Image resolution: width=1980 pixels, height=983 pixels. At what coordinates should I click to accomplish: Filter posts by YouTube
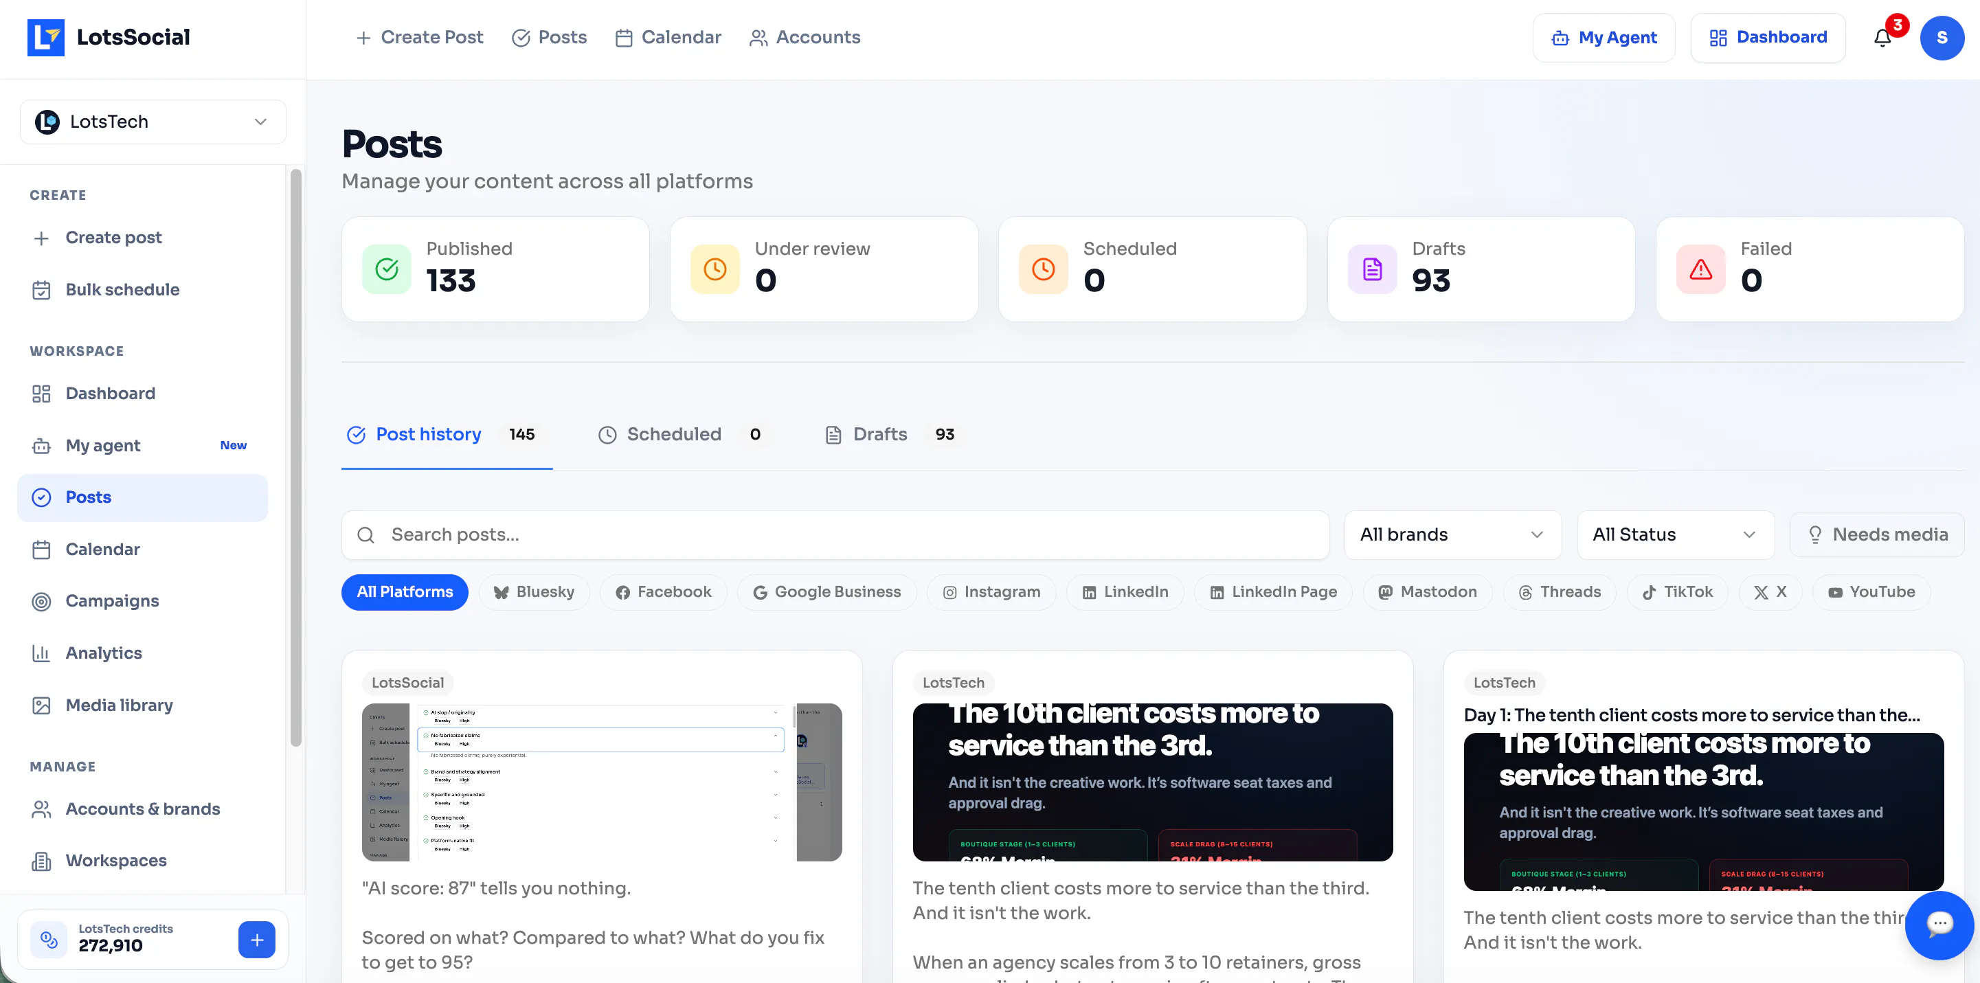1871,592
